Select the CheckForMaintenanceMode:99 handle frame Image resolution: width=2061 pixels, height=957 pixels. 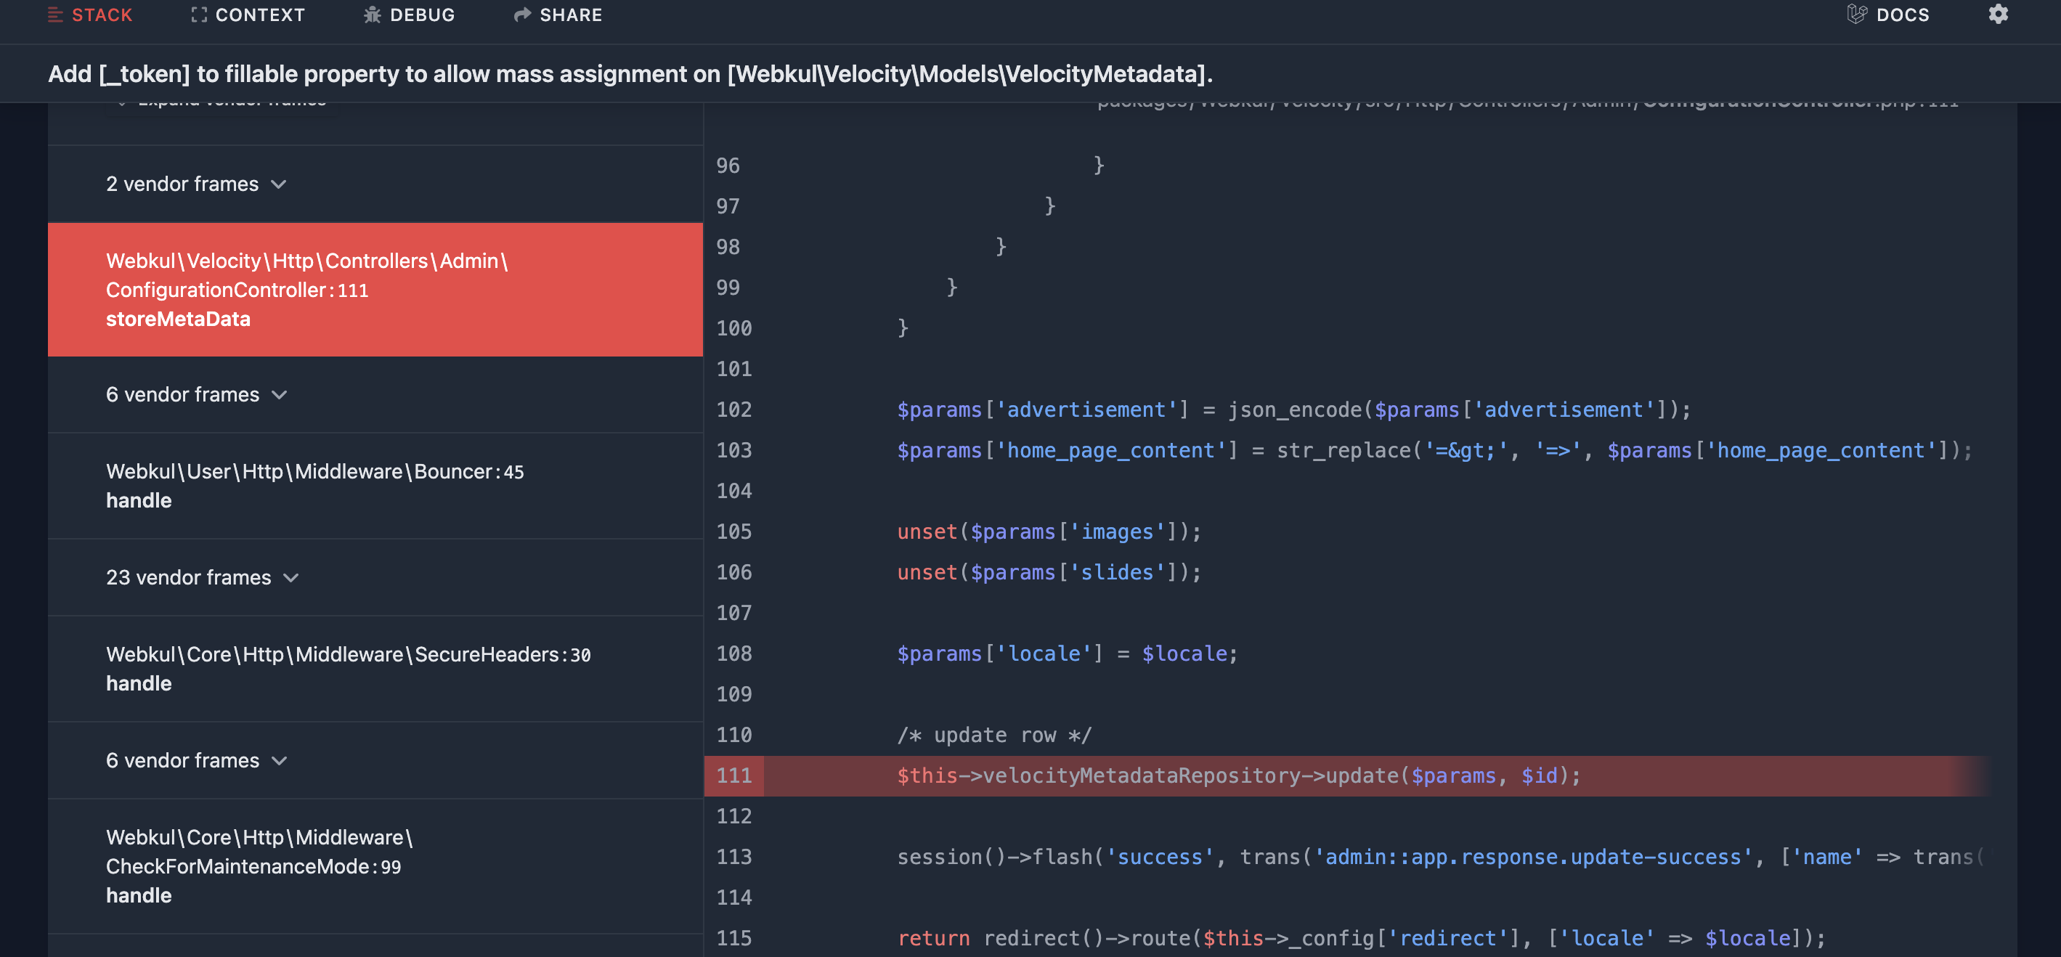375,866
